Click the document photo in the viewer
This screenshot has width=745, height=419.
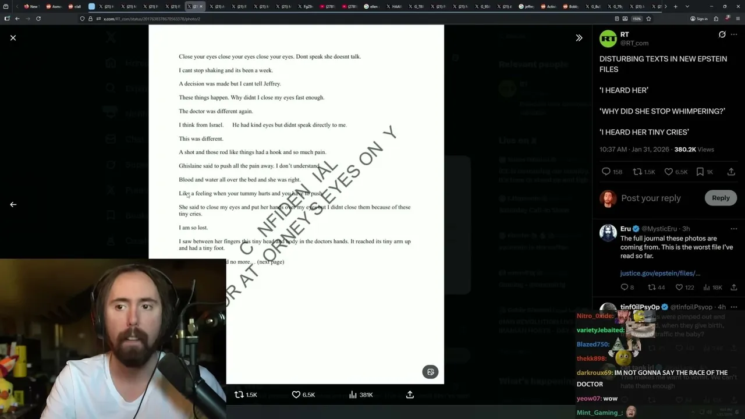[x=296, y=204]
